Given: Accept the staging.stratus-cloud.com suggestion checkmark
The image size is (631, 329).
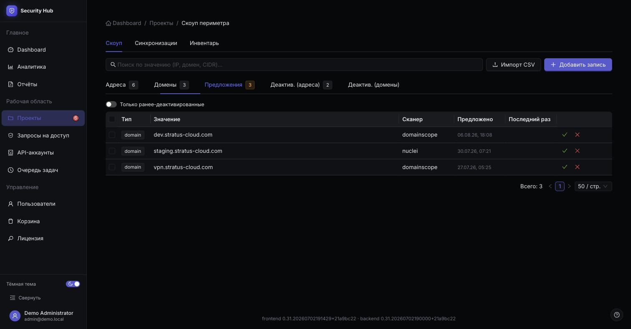Looking at the screenshot, I should point(565,151).
